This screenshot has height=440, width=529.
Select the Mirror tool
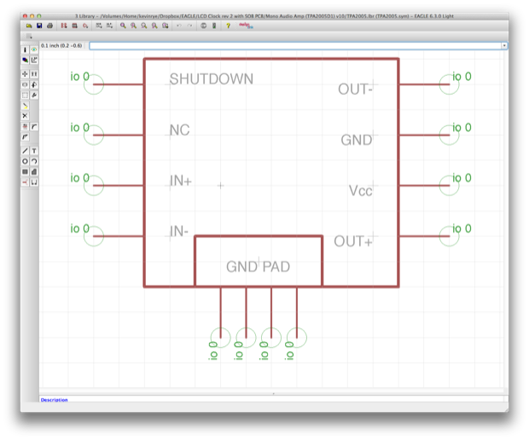[25, 84]
